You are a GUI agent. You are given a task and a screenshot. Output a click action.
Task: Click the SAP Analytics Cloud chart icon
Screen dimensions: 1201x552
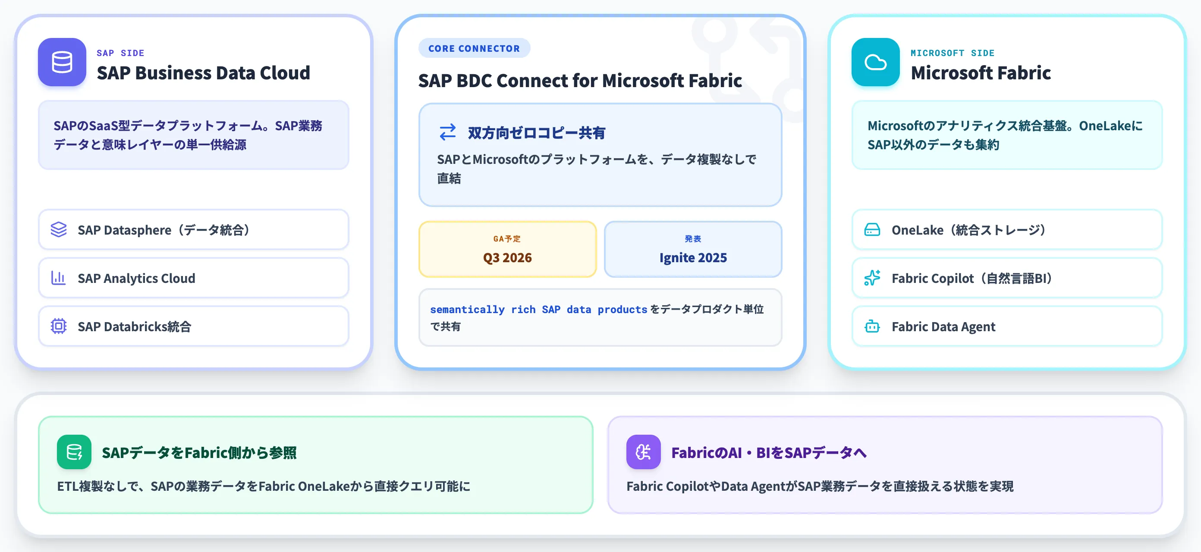(x=59, y=278)
